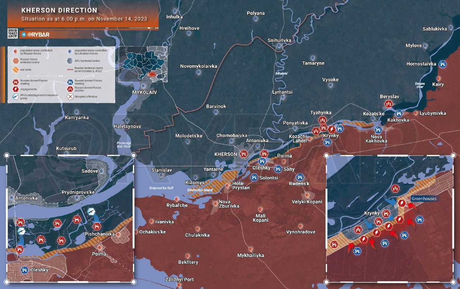The height and width of the screenshot is (289, 460).
Task: Click the AFU territorial control hexagon swatch
Action: pyautogui.click(x=70, y=60)
